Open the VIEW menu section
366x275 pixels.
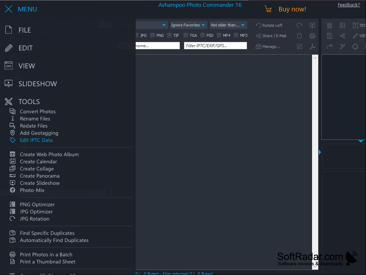[x=27, y=66]
